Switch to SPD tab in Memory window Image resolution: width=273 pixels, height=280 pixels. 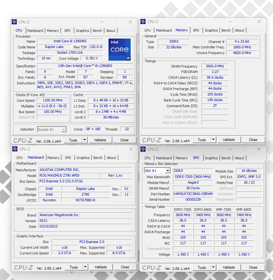point(196,30)
